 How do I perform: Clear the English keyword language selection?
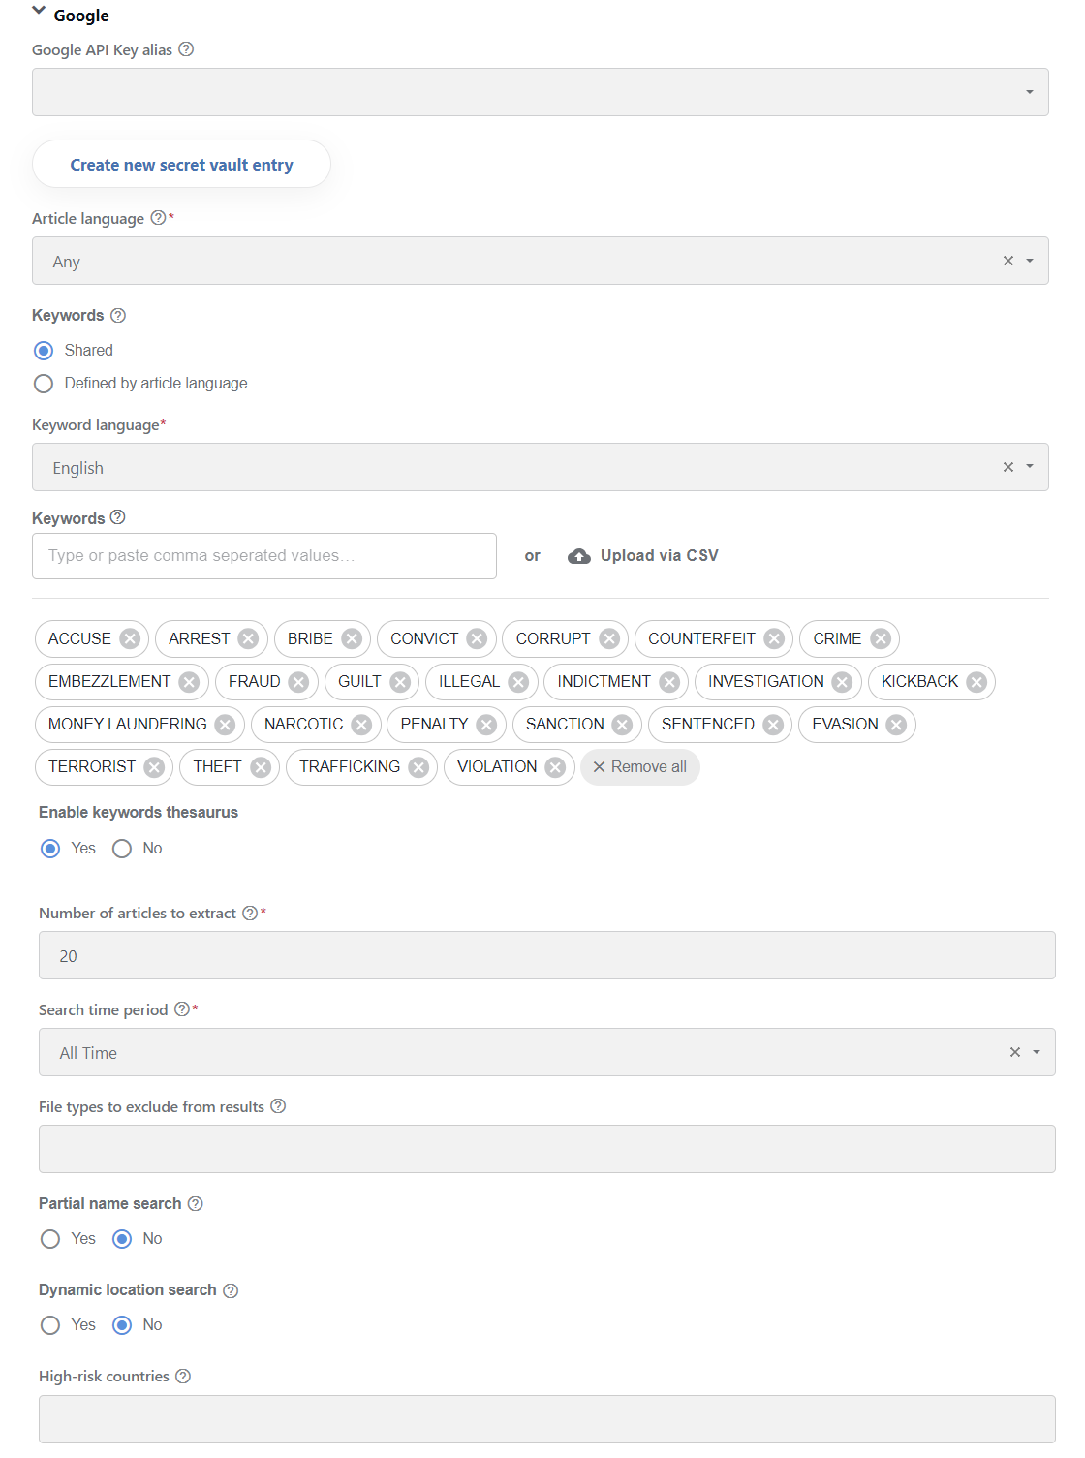click(1008, 467)
